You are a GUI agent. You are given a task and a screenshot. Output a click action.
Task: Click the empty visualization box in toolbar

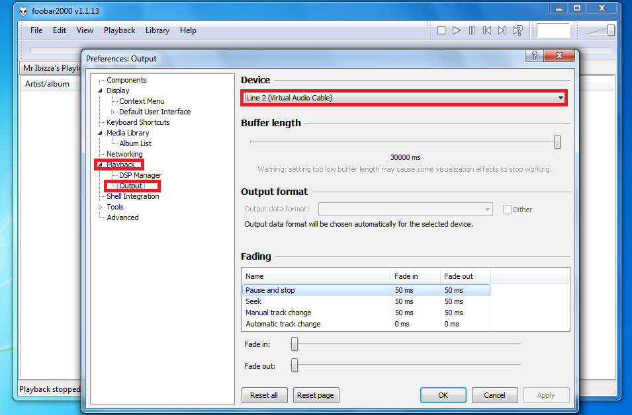click(553, 30)
